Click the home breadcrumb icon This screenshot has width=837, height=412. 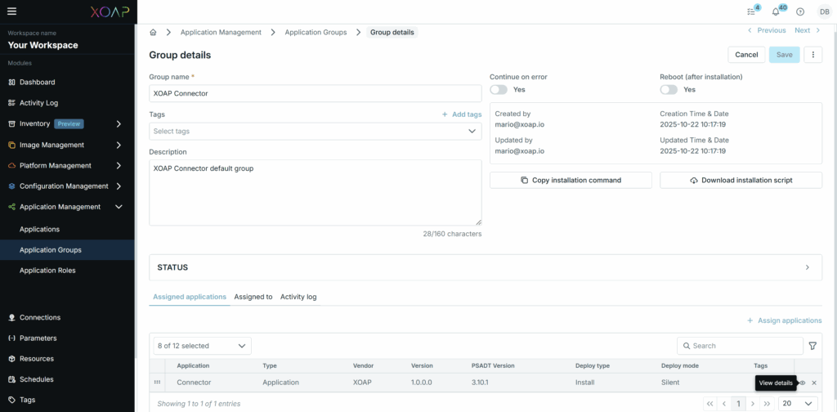click(153, 32)
